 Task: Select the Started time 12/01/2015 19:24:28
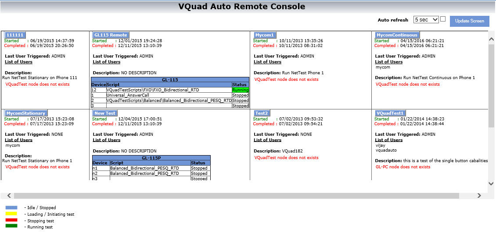tap(140, 40)
